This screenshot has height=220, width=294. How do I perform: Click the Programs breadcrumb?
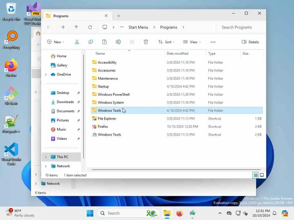tap(169, 27)
